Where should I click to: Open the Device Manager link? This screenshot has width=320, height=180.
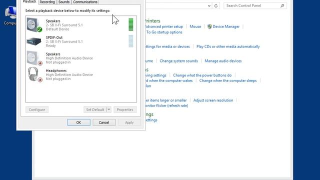[226, 26]
